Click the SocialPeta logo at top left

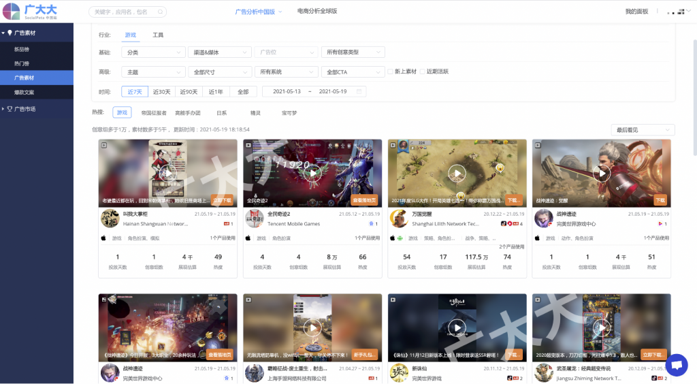coord(30,12)
